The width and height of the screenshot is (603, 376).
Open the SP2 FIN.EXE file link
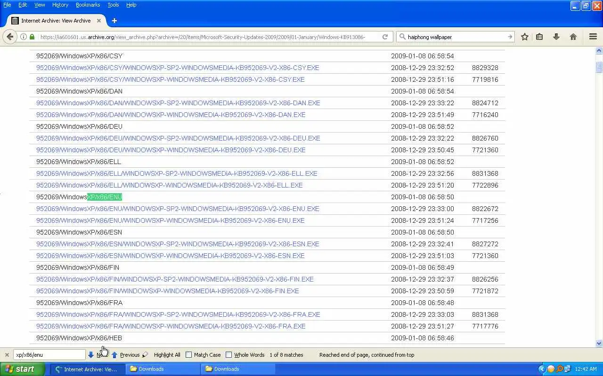(175, 279)
